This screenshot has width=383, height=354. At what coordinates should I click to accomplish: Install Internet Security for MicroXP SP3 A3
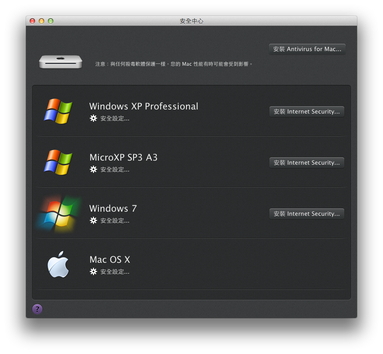(x=306, y=163)
